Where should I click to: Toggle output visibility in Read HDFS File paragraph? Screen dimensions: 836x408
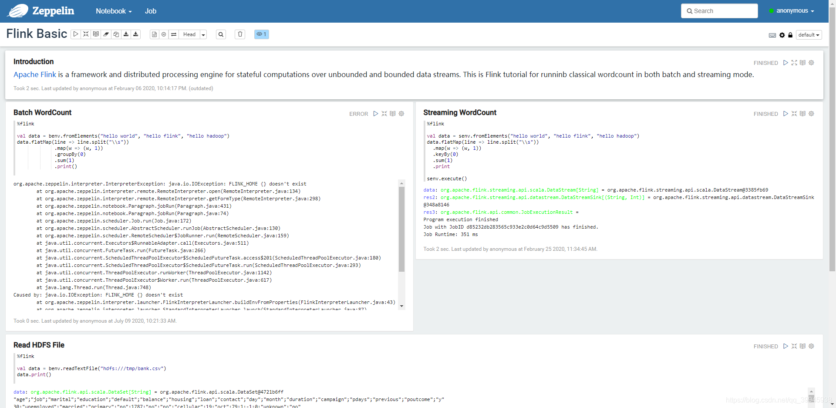tap(802, 346)
